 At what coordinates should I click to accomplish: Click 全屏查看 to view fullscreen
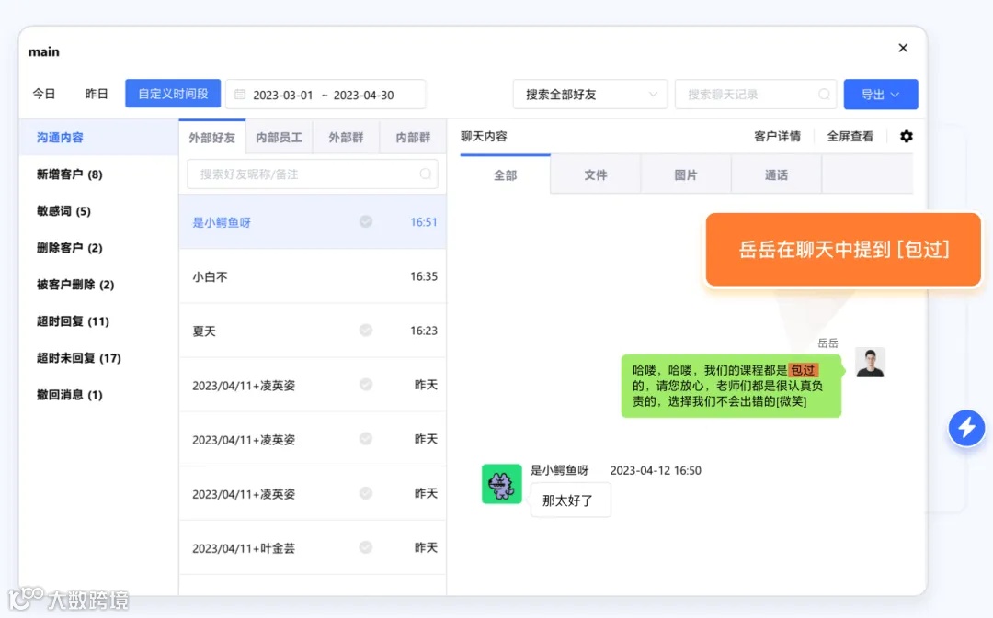click(x=850, y=136)
